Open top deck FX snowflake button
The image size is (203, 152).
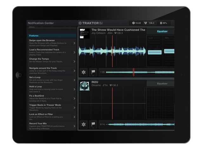point(84,72)
